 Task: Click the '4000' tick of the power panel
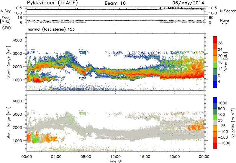coord(17,40)
